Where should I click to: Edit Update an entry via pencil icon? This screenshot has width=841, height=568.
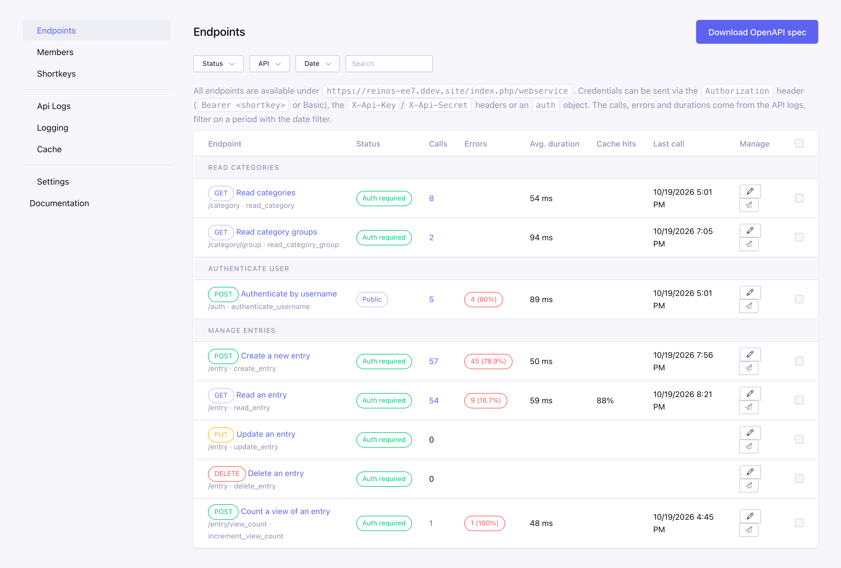coord(750,433)
